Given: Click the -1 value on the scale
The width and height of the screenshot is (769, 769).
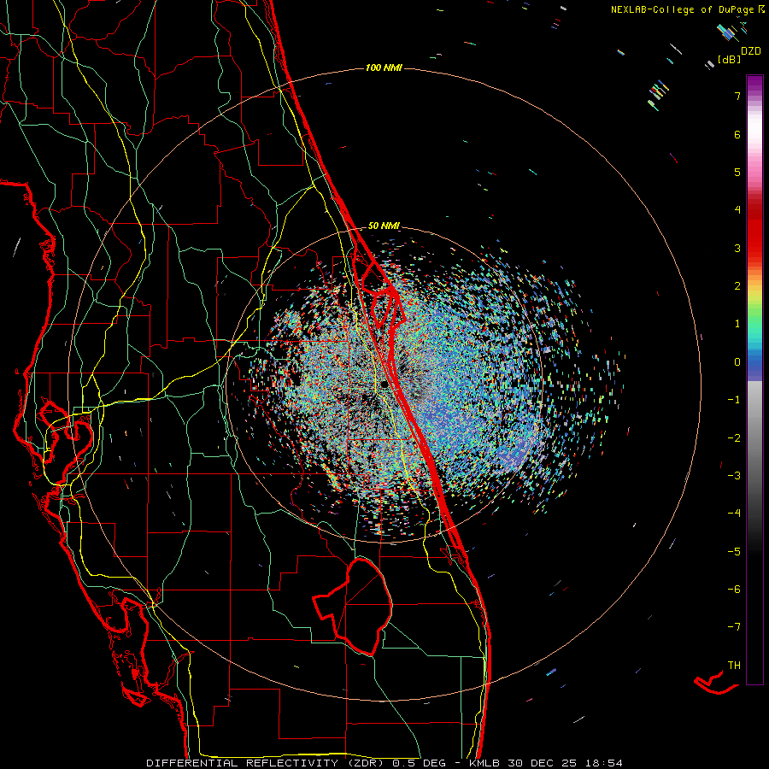Looking at the screenshot, I should pos(734,400).
